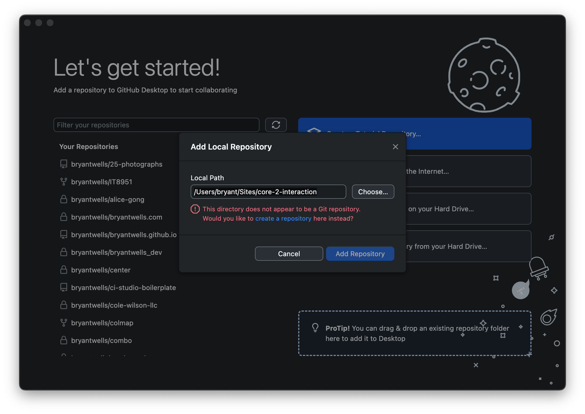Click the repo icon beside bryantwells/25-photographs
Viewport: 585px width, 414px height.
(x=64, y=164)
